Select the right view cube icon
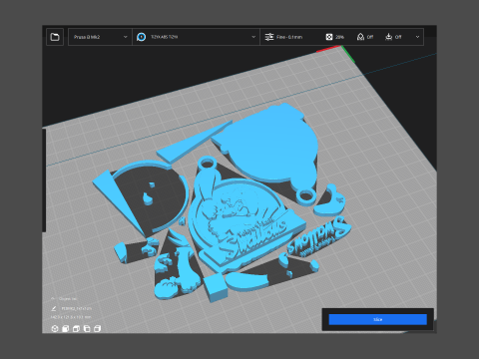The height and width of the screenshot is (359, 479). tap(98, 329)
